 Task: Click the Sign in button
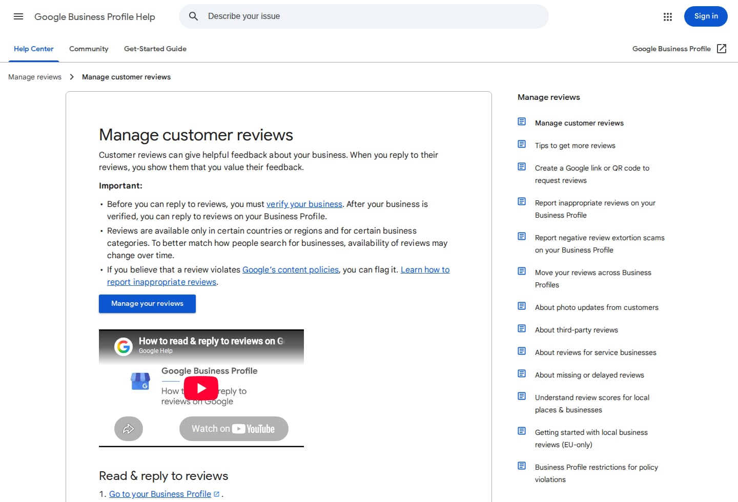click(x=706, y=16)
